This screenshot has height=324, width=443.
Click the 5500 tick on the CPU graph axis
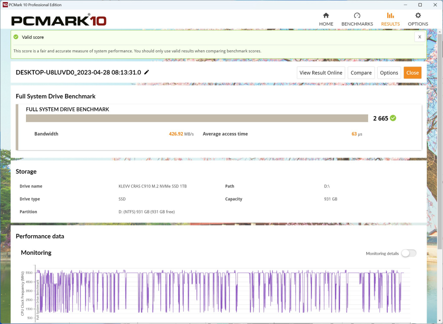29,273
